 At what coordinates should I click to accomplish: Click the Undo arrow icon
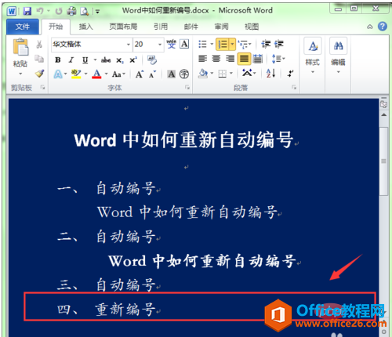coord(40,11)
